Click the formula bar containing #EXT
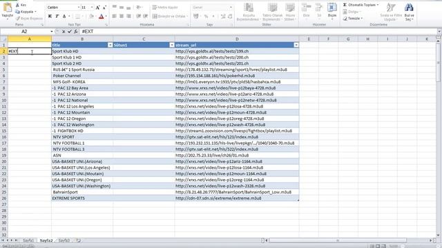Screen dimensions: 442x248 (x=258, y=32)
